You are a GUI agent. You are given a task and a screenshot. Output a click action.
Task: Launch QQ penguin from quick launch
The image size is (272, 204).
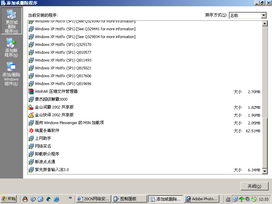point(25,199)
